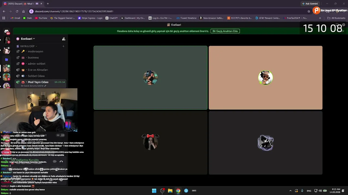Show more bookmarks with the chevron
The image size is (348, 195).
pyautogui.click(x=320, y=18)
